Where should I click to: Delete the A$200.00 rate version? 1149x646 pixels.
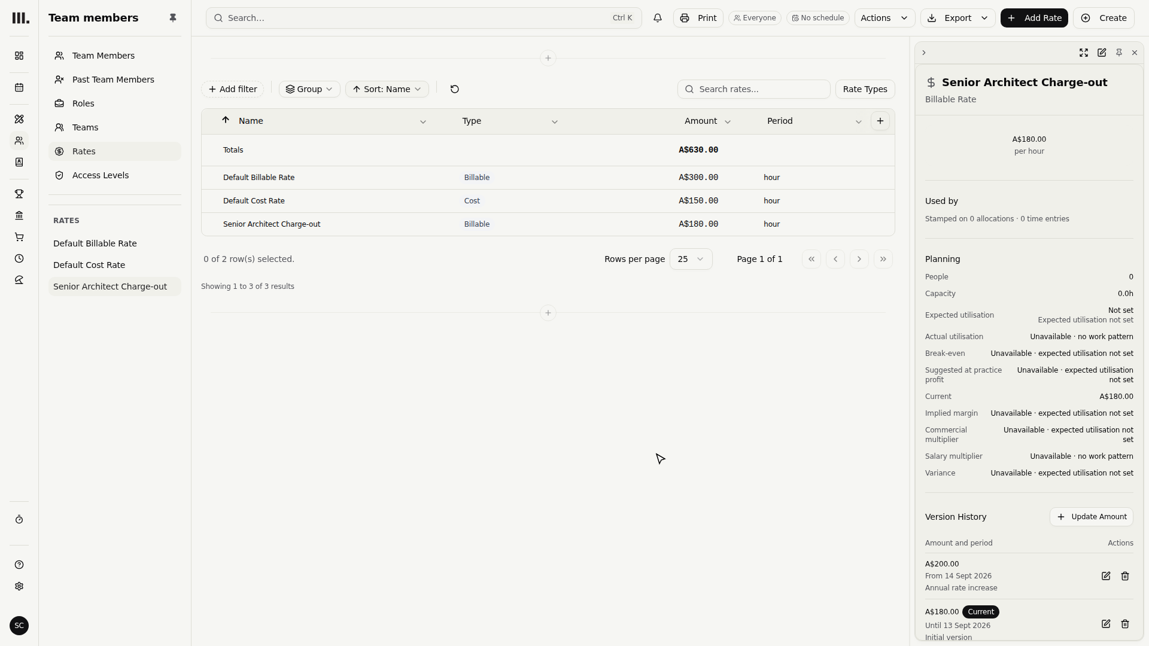coord(1125,576)
